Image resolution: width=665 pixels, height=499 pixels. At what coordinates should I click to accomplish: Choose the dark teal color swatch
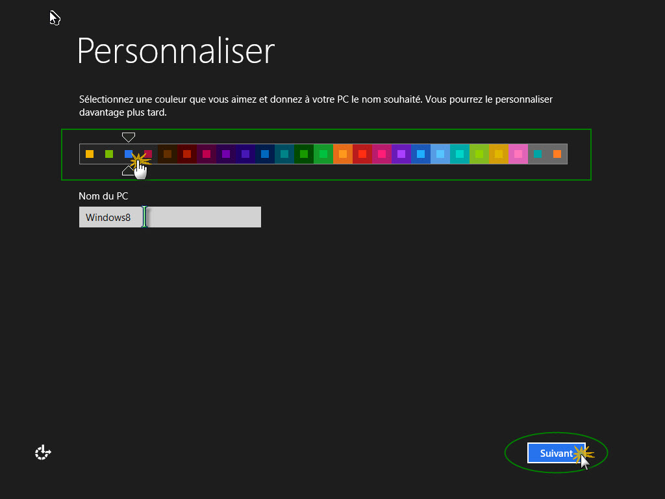[x=284, y=154]
